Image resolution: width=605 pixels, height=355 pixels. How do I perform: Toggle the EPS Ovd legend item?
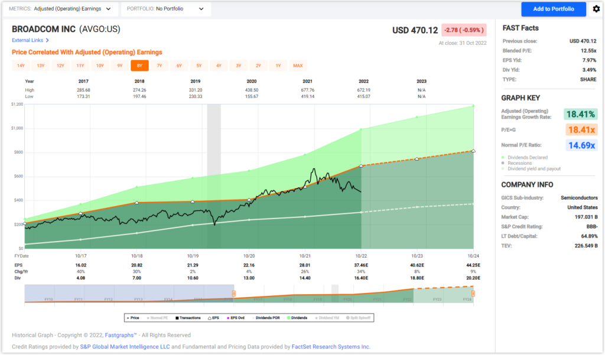[235, 318]
